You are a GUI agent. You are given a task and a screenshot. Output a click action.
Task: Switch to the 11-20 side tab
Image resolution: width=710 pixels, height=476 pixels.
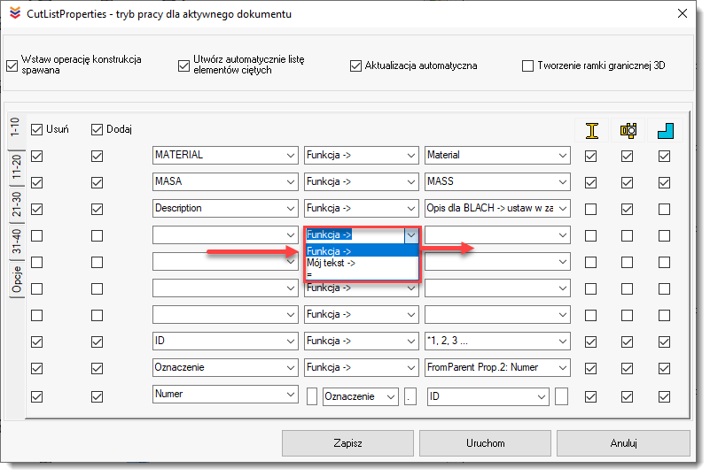click(x=16, y=167)
